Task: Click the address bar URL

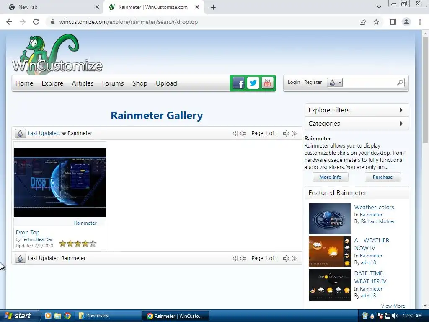Action: (x=128, y=22)
